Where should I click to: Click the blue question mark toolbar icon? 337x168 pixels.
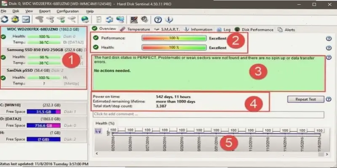pyautogui.click(x=158, y=19)
